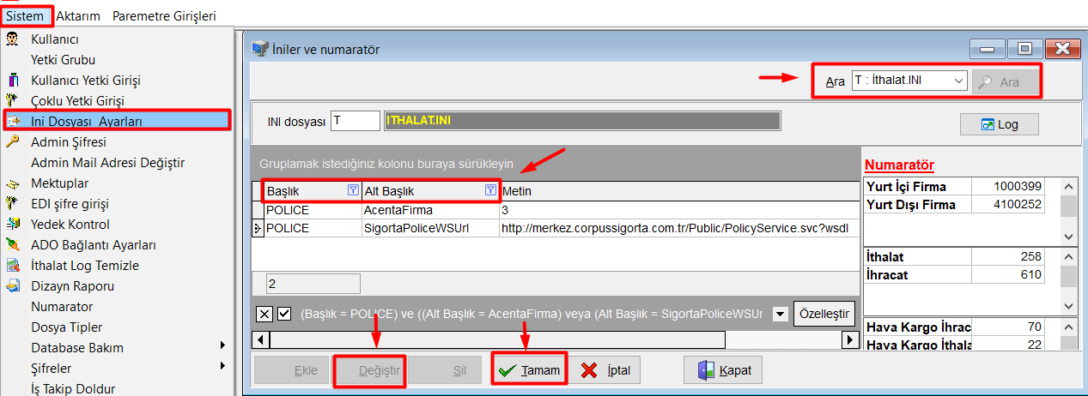Open the Paremetre Girişleri menu
Screen dimensions: 1088x396
coord(164,15)
